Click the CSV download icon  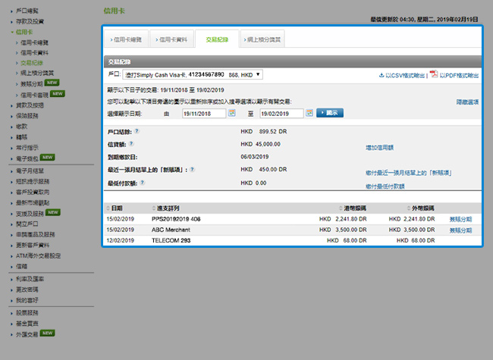(382, 75)
